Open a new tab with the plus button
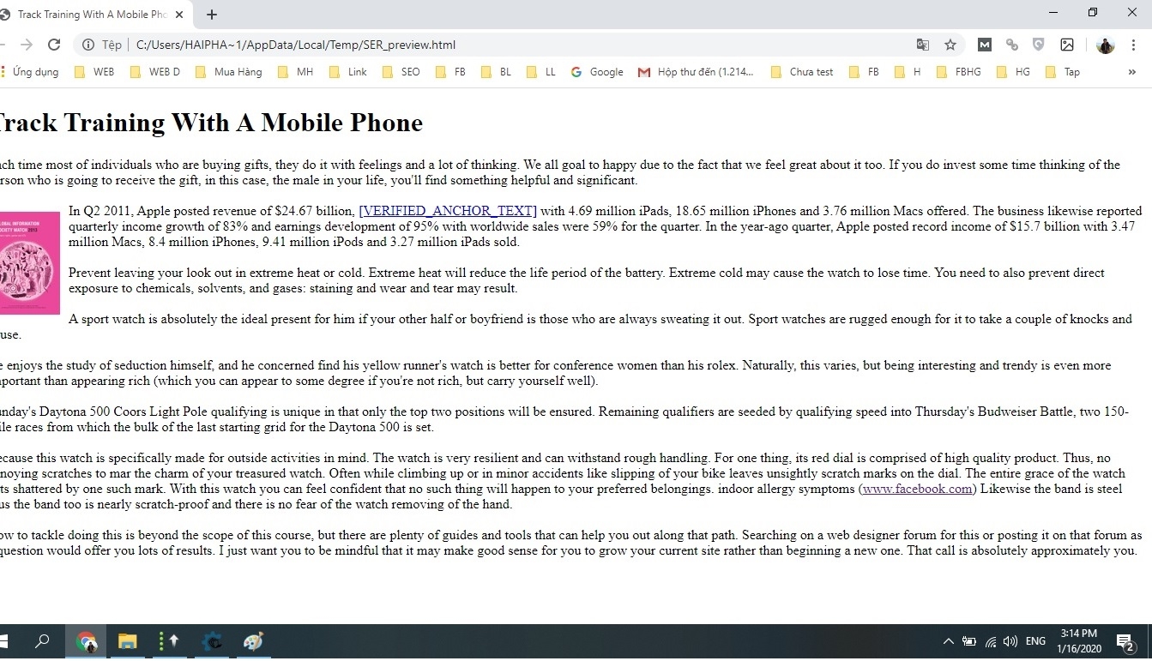This screenshot has height=661, width=1152. [x=212, y=15]
